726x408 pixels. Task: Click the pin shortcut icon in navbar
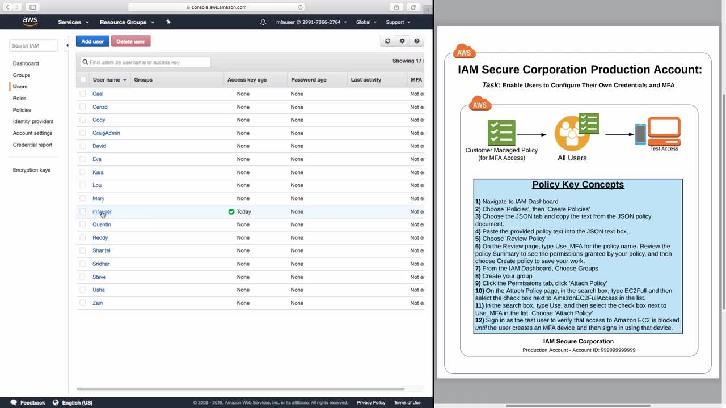(x=168, y=22)
